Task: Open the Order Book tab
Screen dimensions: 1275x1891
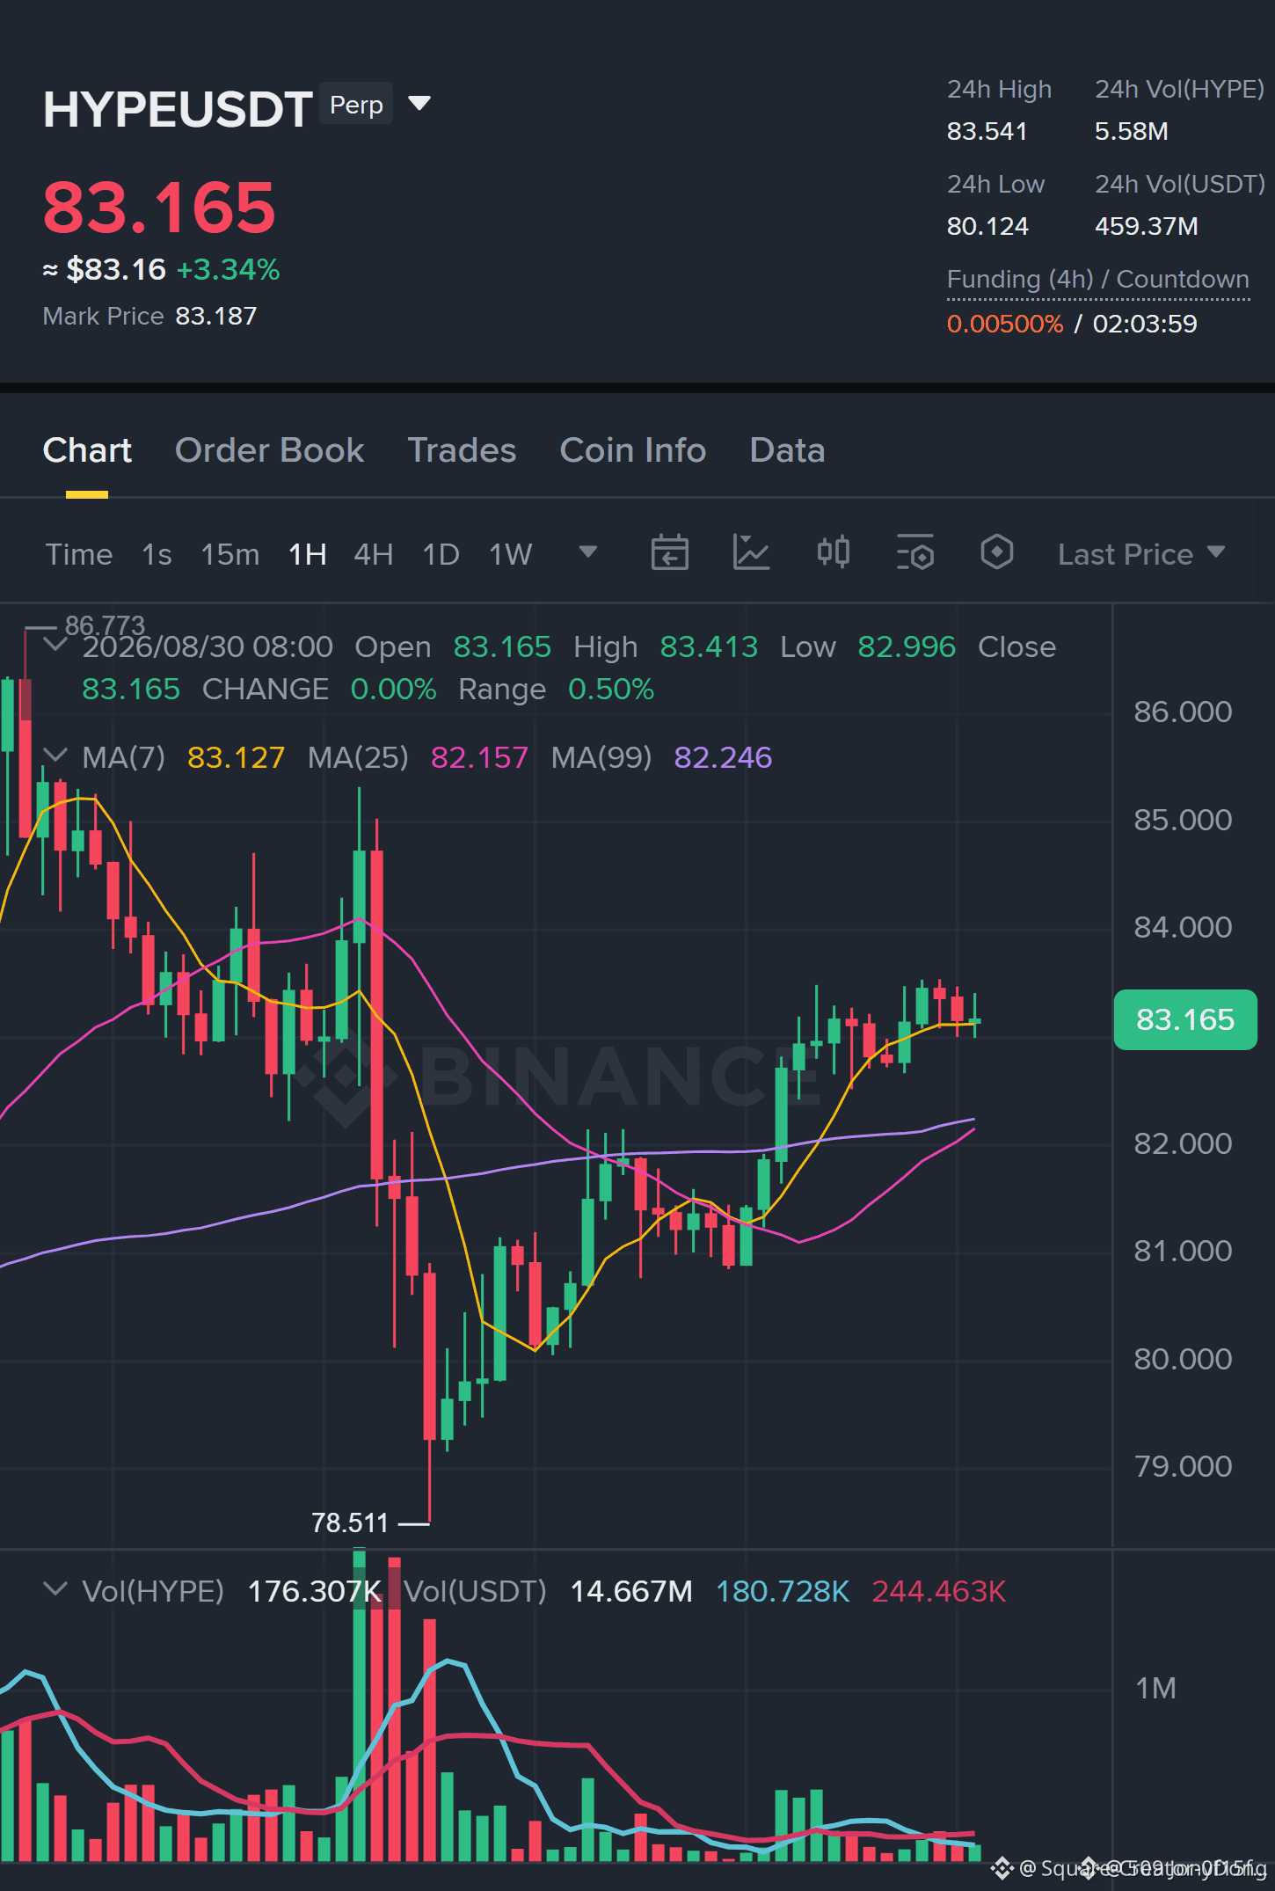Action: click(269, 450)
